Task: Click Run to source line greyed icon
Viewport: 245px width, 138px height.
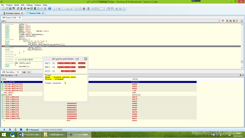Action: (237, 21)
